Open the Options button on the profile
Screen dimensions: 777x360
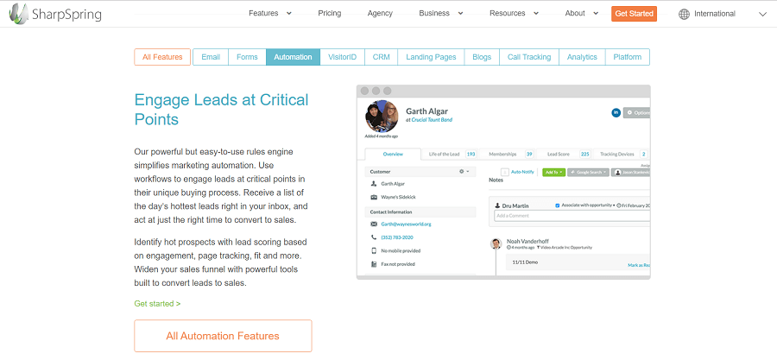[637, 112]
